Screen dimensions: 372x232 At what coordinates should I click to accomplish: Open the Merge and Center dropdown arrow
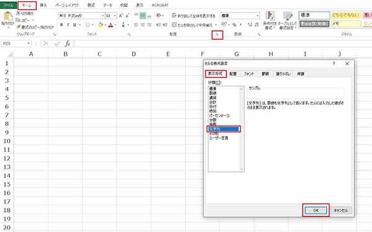216,25
